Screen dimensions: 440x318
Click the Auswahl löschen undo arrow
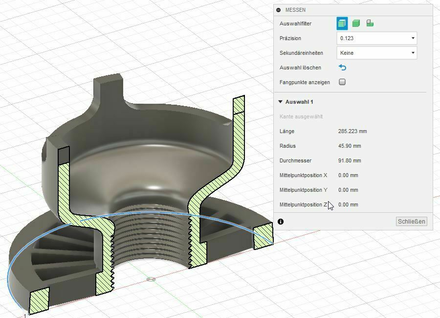343,68
